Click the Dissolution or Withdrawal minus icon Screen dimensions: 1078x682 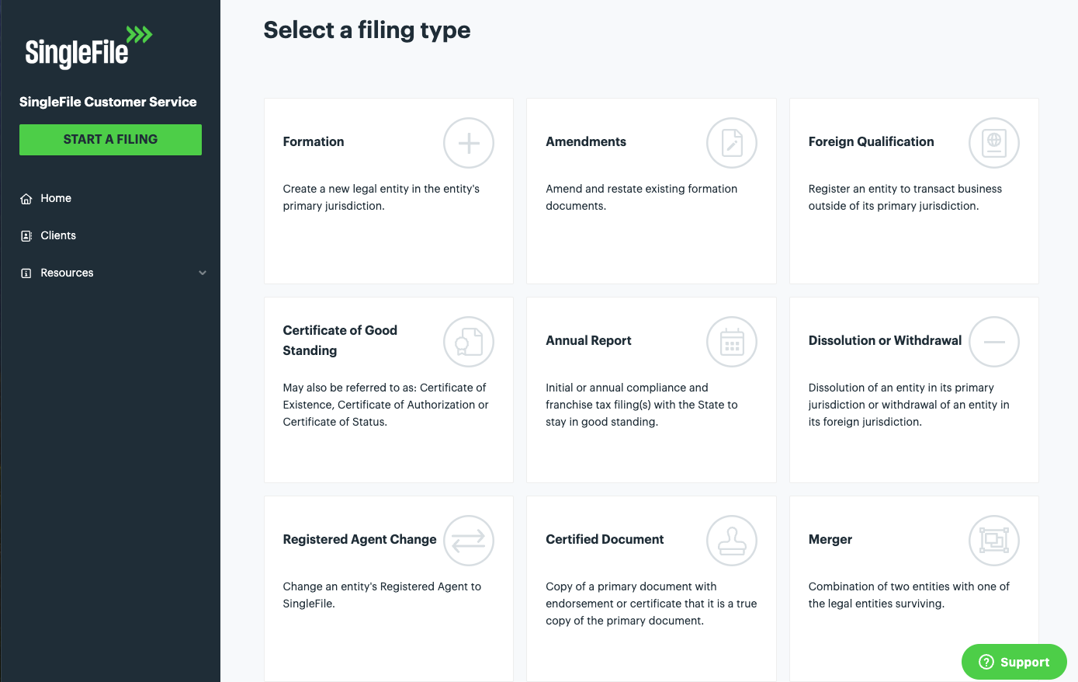tap(994, 342)
